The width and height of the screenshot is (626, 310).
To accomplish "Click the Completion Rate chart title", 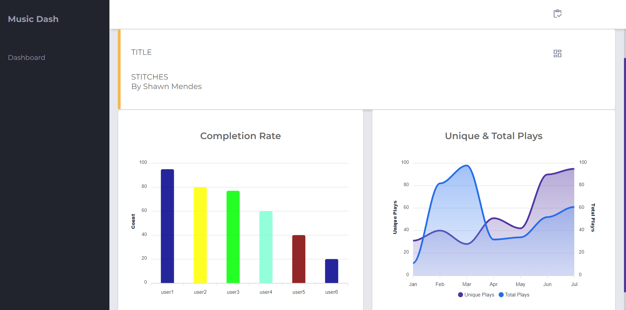I will [241, 136].
